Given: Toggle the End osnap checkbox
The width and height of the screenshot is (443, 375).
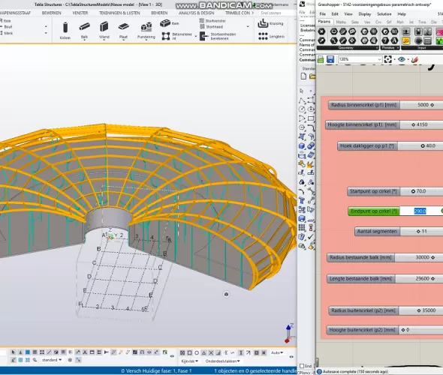Looking at the screenshot, I should click(302, 366).
